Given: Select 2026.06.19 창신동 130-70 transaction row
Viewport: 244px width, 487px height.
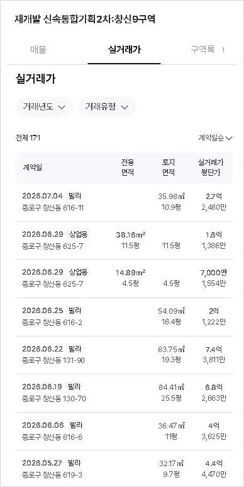Looking at the screenshot, I should pos(124,393).
